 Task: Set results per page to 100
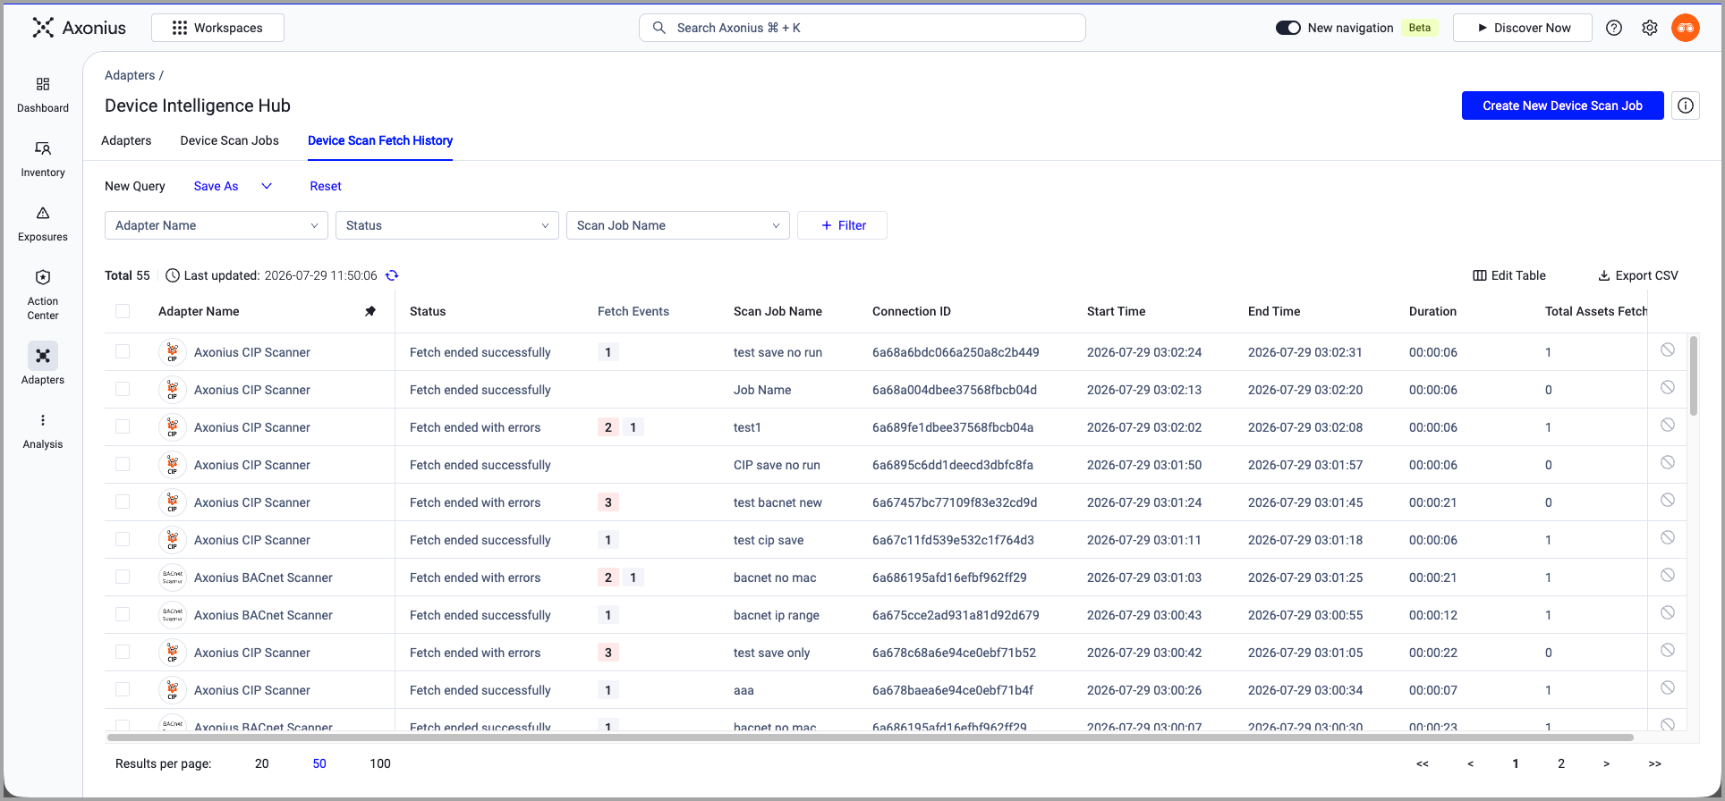point(380,763)
